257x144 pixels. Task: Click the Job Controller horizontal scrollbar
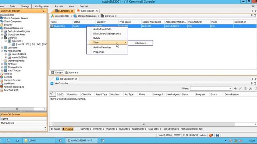pyautogui.click(x=143, y=124)
